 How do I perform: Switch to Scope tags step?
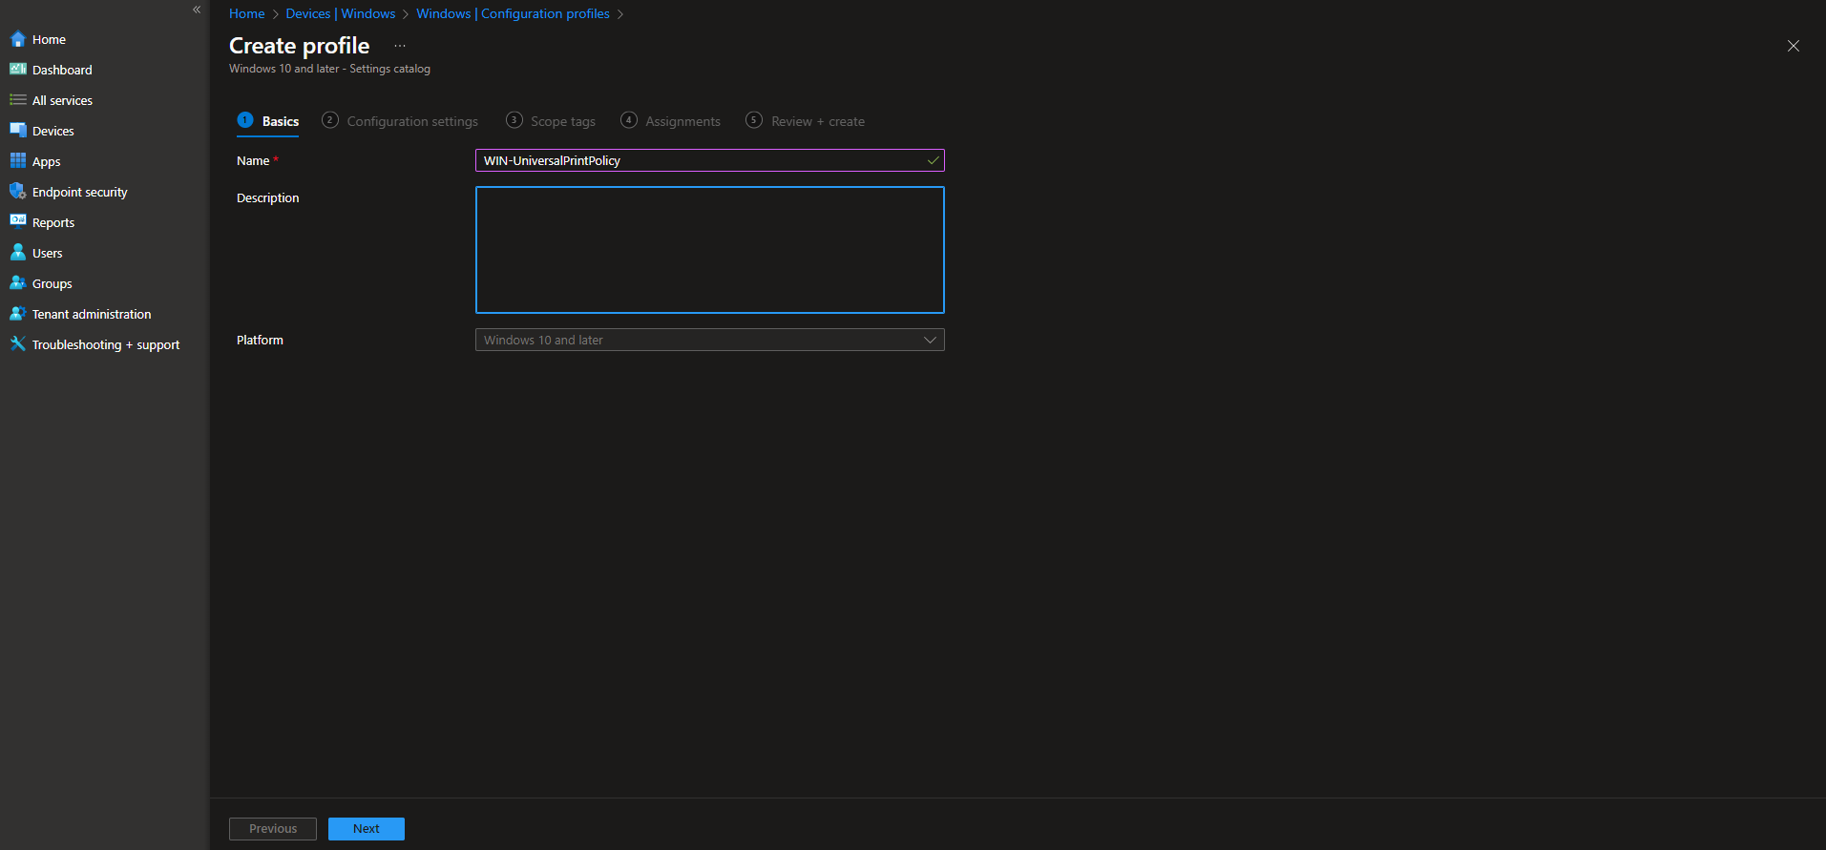tap(551, 121)
